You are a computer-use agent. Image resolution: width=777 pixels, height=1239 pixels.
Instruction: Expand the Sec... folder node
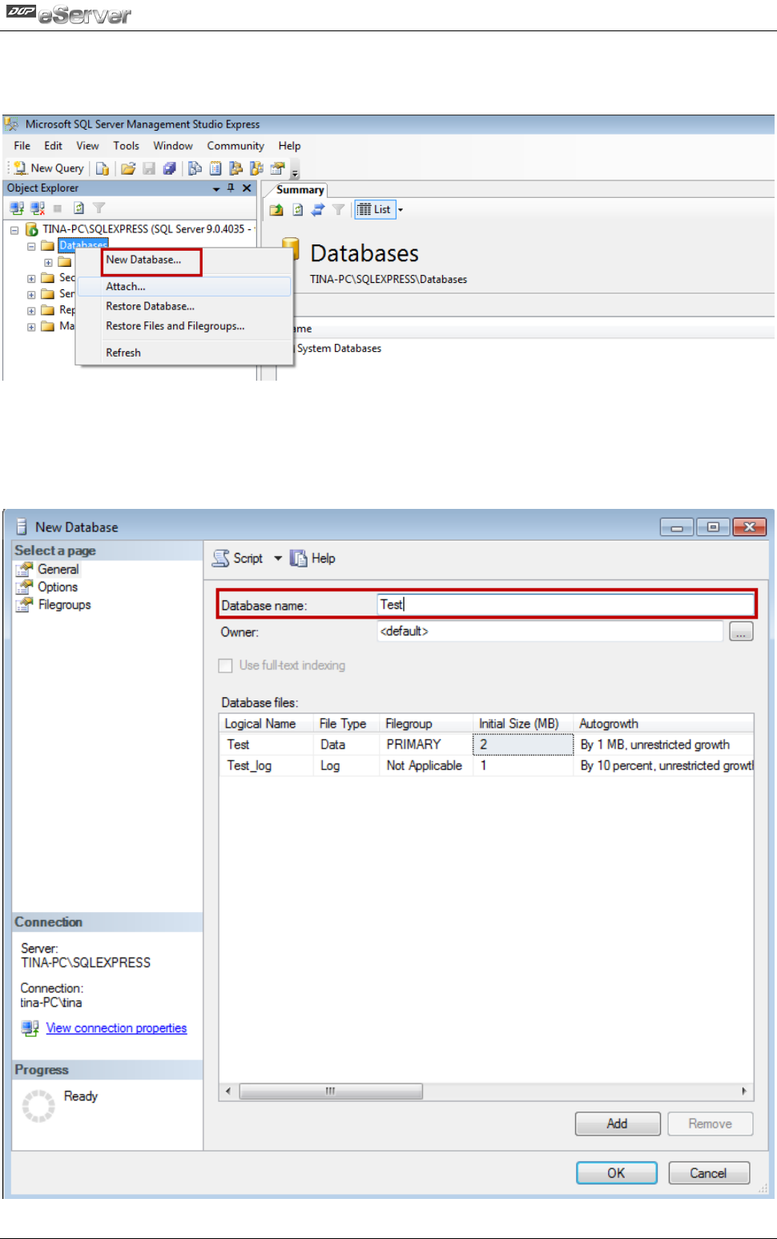point(31,279)
